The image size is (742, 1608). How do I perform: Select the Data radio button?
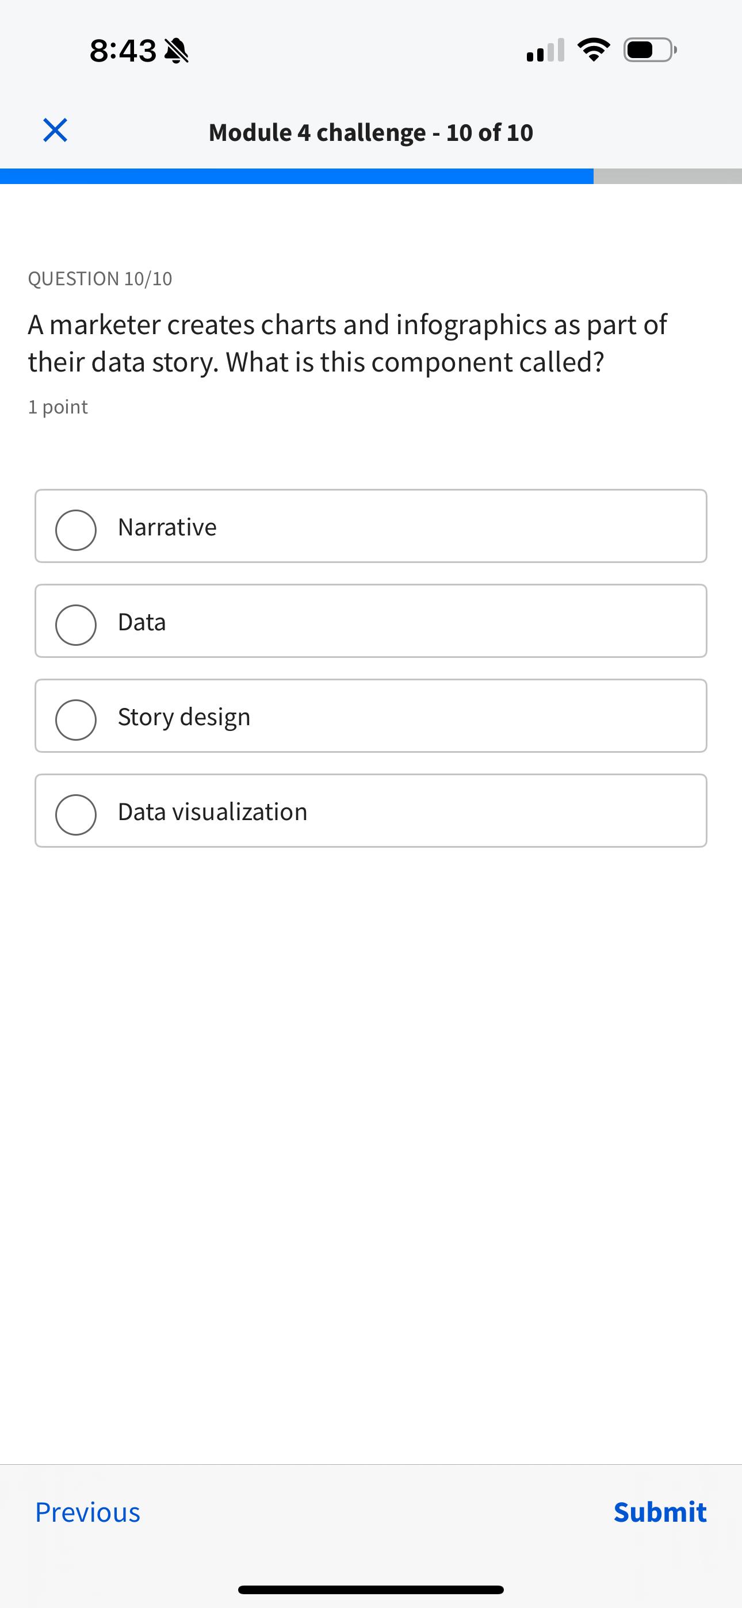point(75,625)
